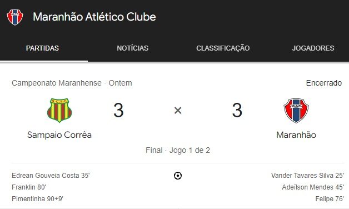This screenshot has height=209, width=349.
Task: Select the Sampaio Corrêa team name
Action: coord(59,135)
